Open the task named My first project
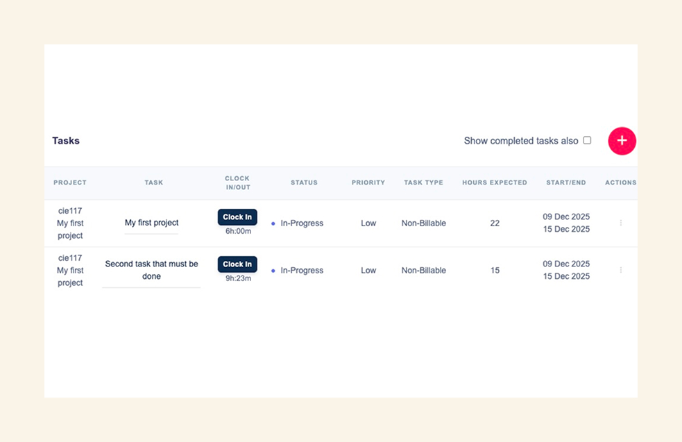 tap(151, 223)
